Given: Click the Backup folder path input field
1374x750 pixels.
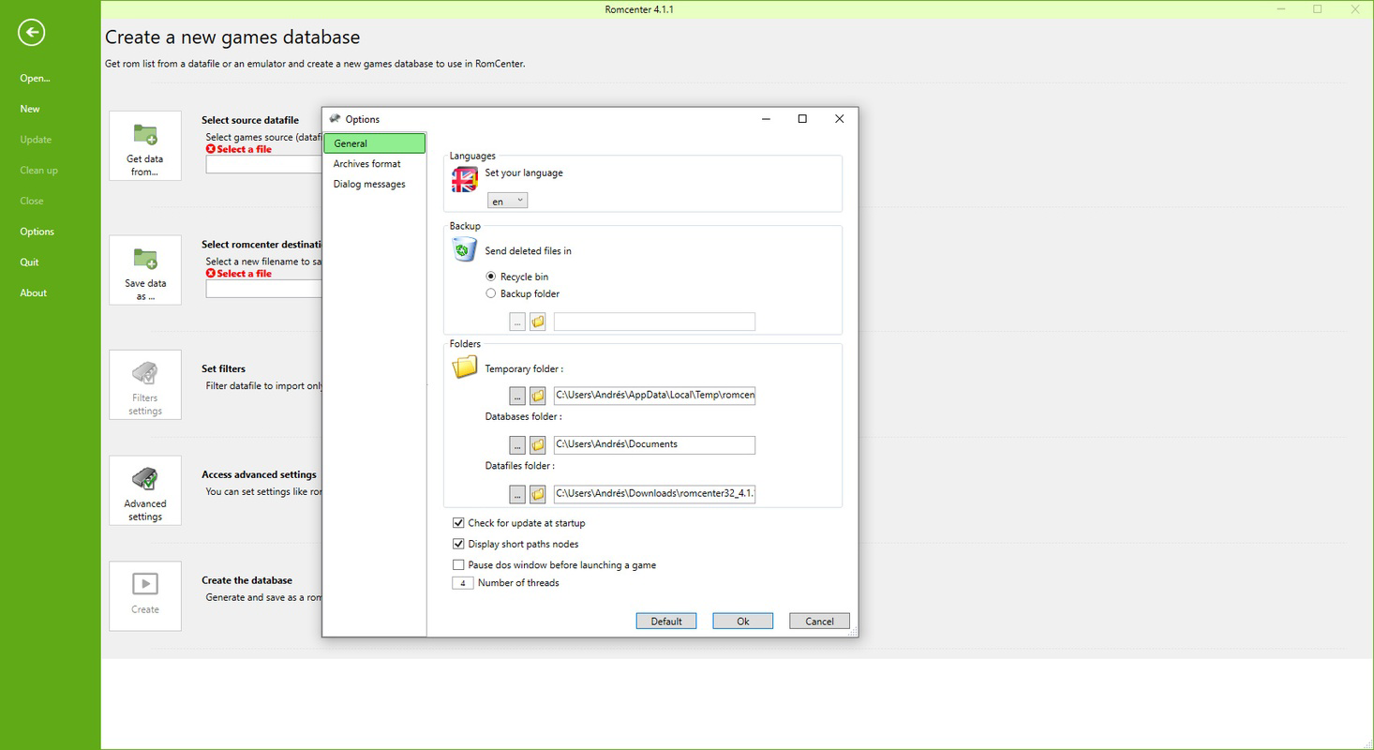Looking at the screenshot, I should 654,322.
